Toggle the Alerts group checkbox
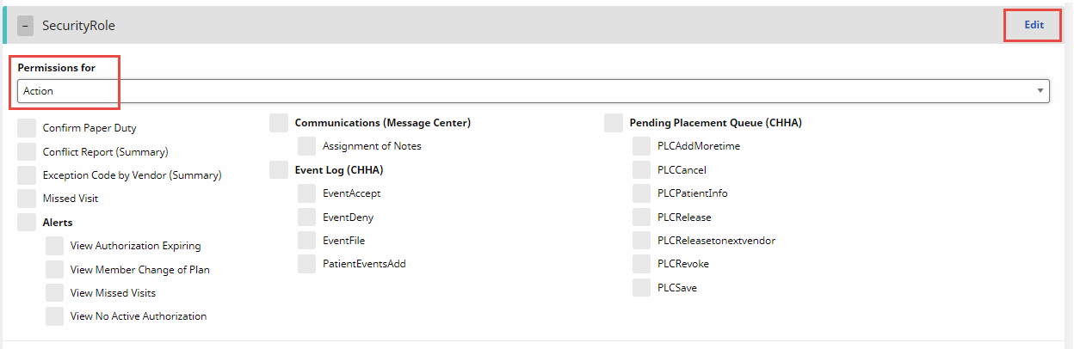The width and height of the screenshot is (1074, 349). 27,223
